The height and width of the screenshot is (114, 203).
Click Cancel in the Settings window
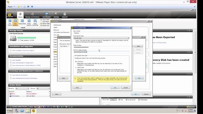[146, 94]
